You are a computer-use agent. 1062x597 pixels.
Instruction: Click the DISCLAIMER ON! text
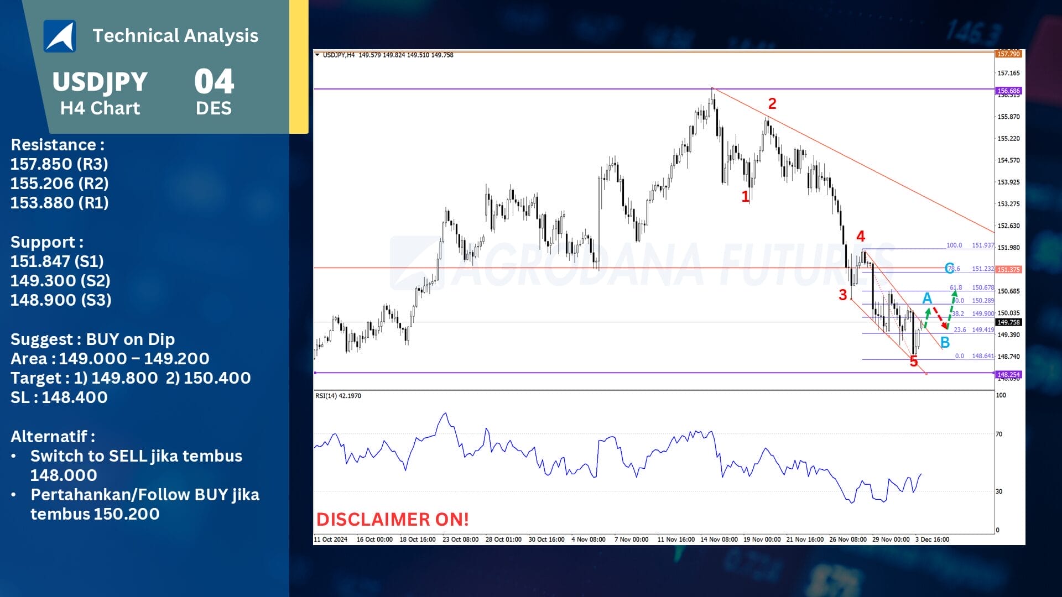[392, 519]
